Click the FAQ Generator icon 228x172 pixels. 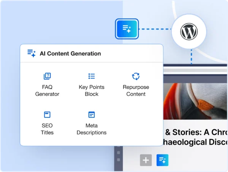coord(47,77)
